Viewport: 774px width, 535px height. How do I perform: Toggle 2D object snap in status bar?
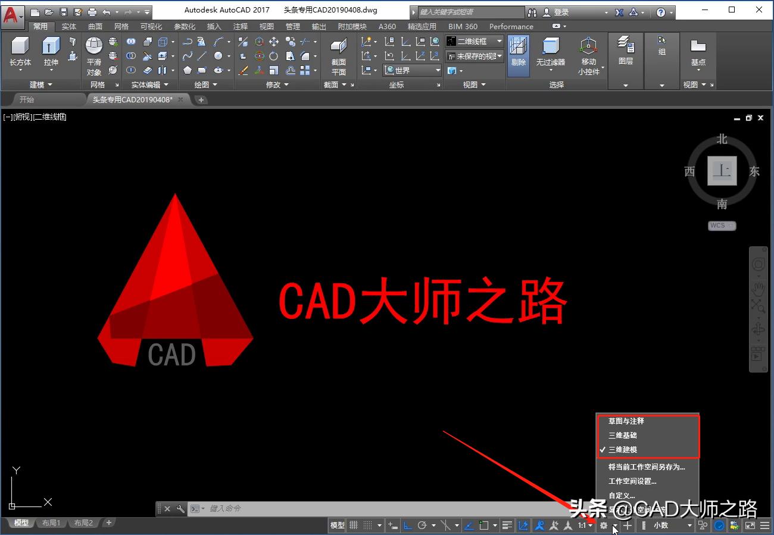484,525
